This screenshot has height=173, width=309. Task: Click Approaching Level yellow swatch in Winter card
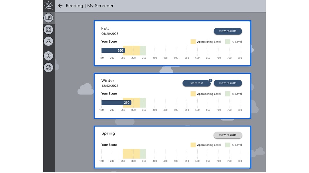pyautogui.click(x=193, y=94)
